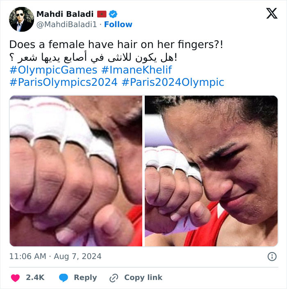The height and width of the screenshot is (289, 287).
Task: Click the 11:06 AM Aug 7 timestamp
Action: 55,257
